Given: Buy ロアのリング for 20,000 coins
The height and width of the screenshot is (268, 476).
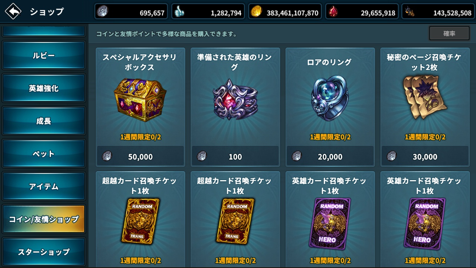Looking at the screenshot, I should tap(330, 156).
